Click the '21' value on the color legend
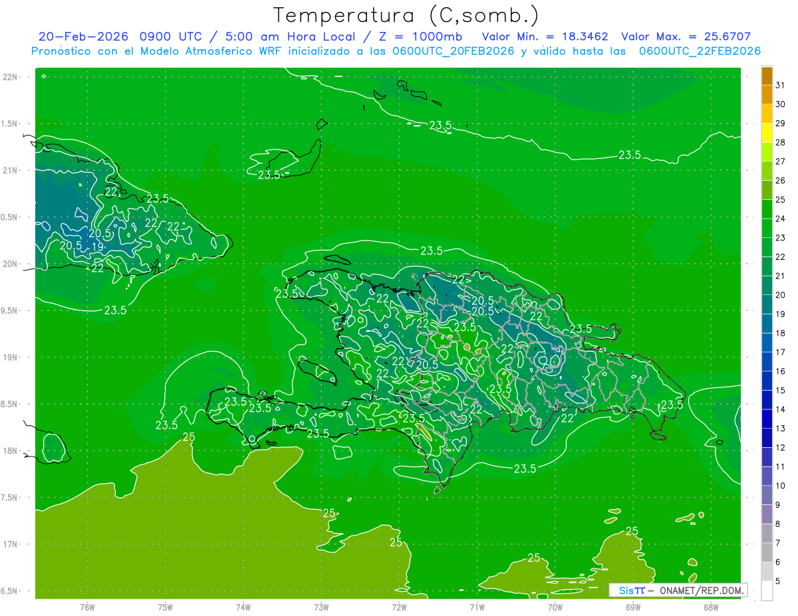Viewport: 798px width, 616px height. tap(780, 276)
